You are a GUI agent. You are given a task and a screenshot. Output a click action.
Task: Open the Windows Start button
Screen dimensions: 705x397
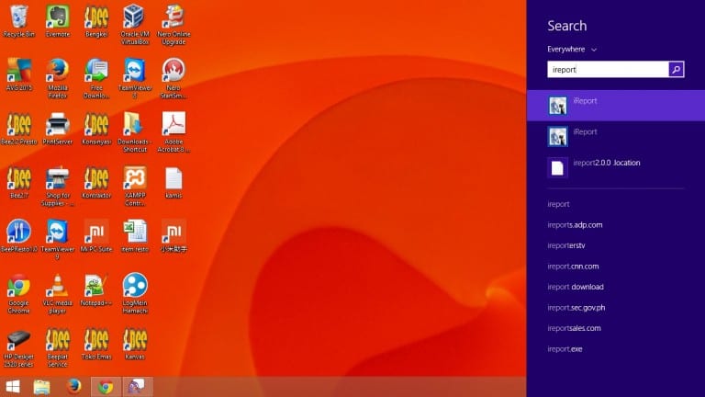13,387
